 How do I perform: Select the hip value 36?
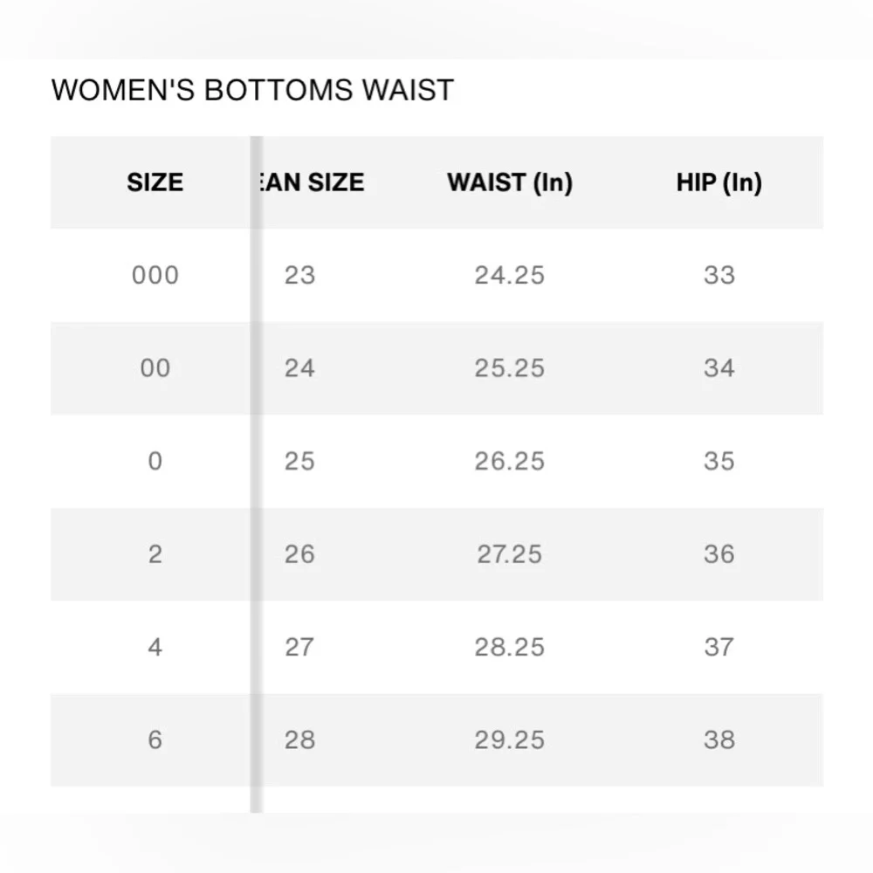718,554
